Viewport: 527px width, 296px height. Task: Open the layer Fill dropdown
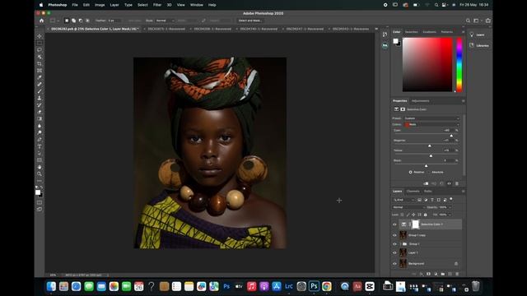[x=450, y=215]
